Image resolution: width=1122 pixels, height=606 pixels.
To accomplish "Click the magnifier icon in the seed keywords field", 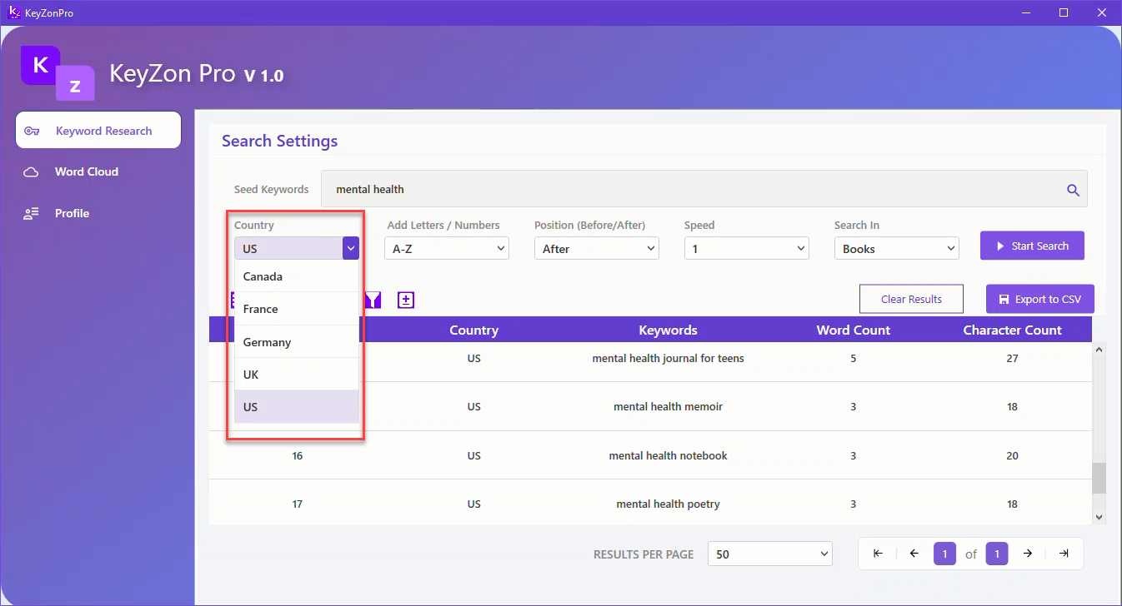I will [1073, 190].
